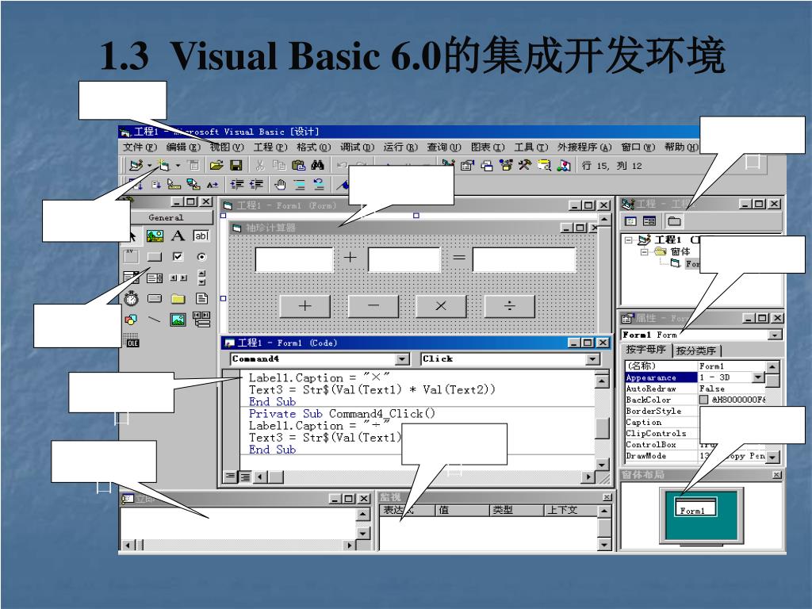The image size is (812, 609).
Task: Click the Add Standard EXE Project toolbar icon
Action: click(x=136, y=165)
